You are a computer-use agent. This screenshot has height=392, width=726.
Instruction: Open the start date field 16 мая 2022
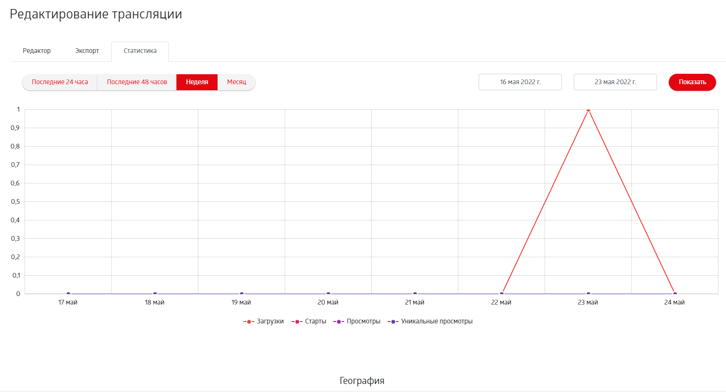point(520,82)
